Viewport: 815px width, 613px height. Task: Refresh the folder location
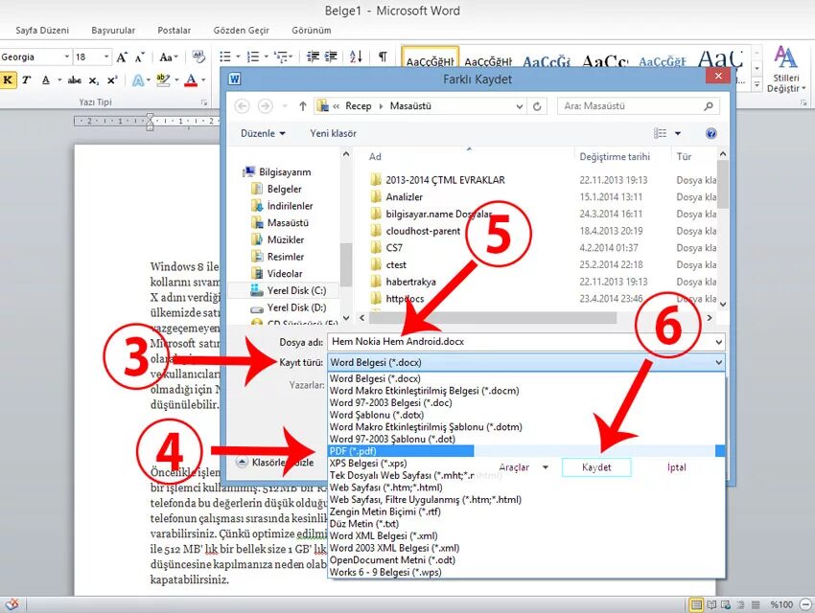pyautogui.click(x=537, y=106)
